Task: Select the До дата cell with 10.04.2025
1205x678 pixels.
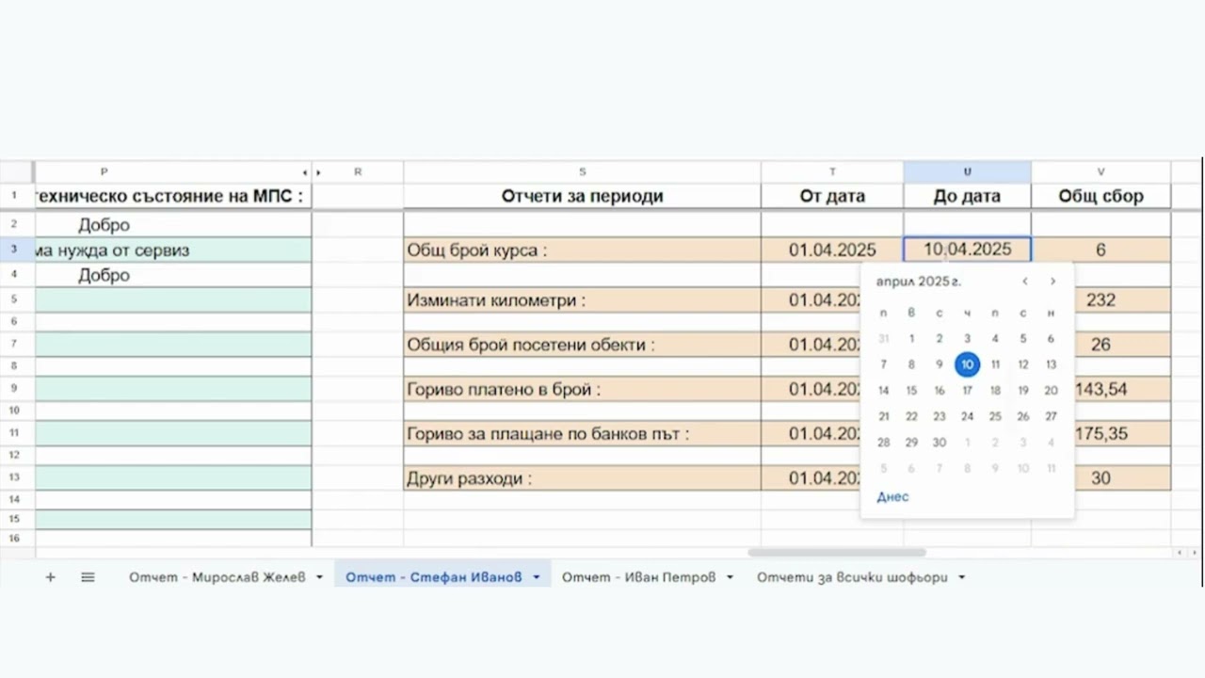Action: 967,250
